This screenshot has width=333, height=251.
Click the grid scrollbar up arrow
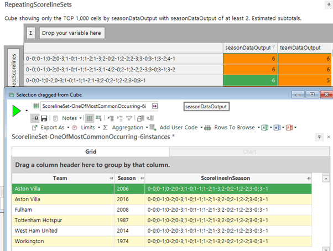click(x=326, y=179)
